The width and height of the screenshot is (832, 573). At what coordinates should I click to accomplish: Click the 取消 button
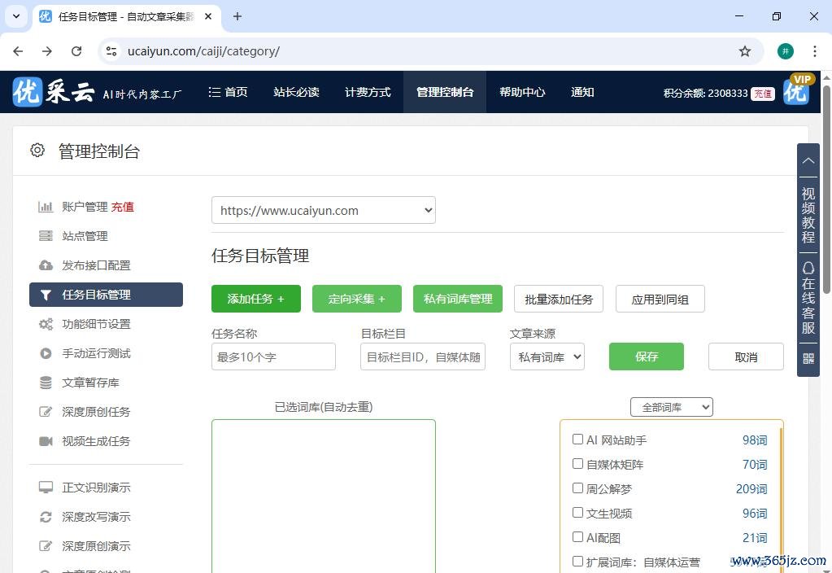click(746, 356)
